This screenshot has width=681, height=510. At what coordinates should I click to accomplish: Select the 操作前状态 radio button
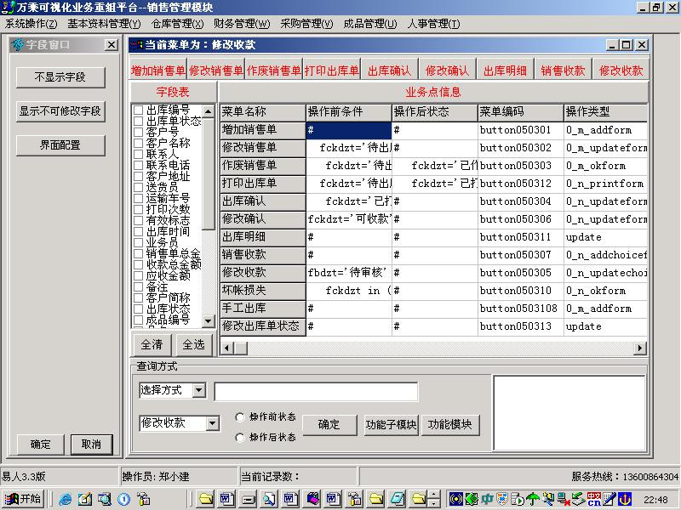(240, 417)
